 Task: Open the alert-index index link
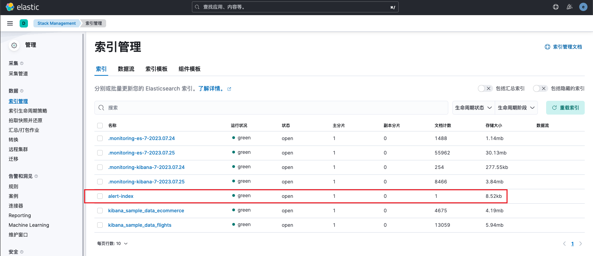[x=121, y=196]
